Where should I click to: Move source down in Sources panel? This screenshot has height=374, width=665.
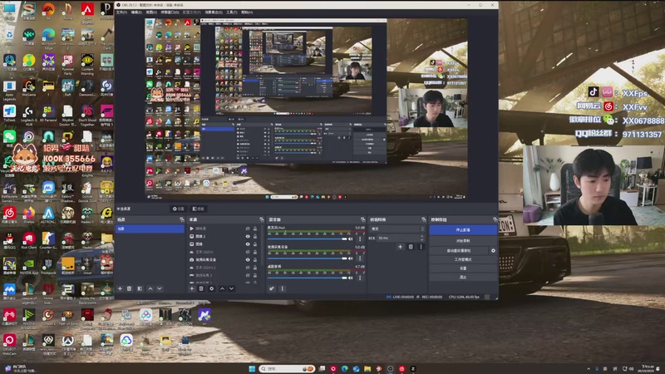231,288
